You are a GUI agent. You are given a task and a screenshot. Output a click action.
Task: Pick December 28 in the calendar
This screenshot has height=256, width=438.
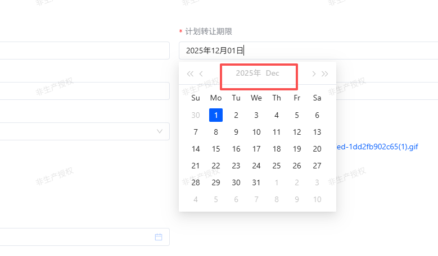[196, 182]
